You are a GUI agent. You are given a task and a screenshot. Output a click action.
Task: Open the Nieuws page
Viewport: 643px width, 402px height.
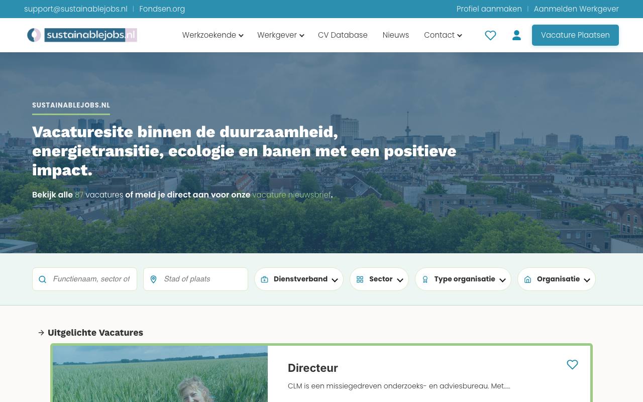pyautogui.click(x=396, y=35)
